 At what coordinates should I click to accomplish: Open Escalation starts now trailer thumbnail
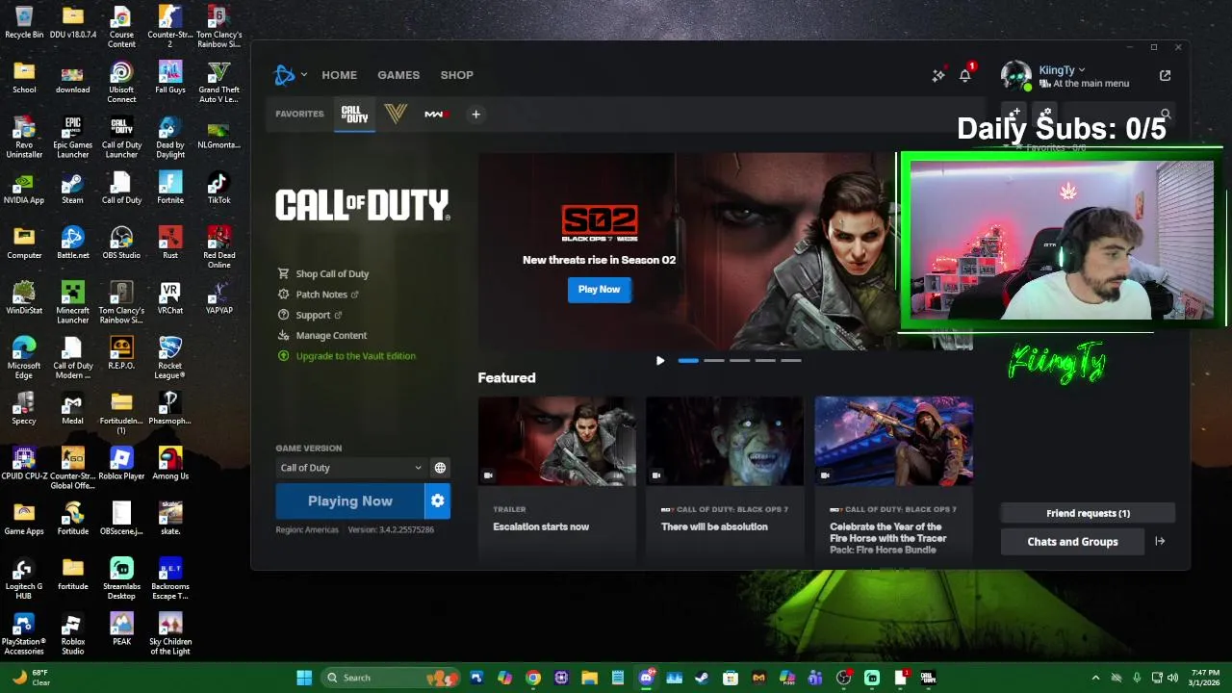556,441
